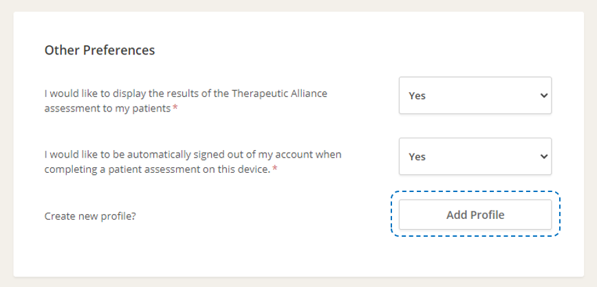The width and height of the screenshot is (597, 287).
Task: Select the "Yes" value in the Therapeutic Alliance dropdown
Action: pos(417,96)
